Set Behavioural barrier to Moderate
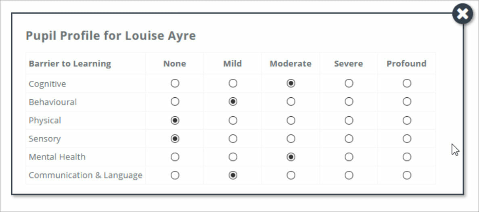Viewport: 479px width, 212px height. coord(291,102)
